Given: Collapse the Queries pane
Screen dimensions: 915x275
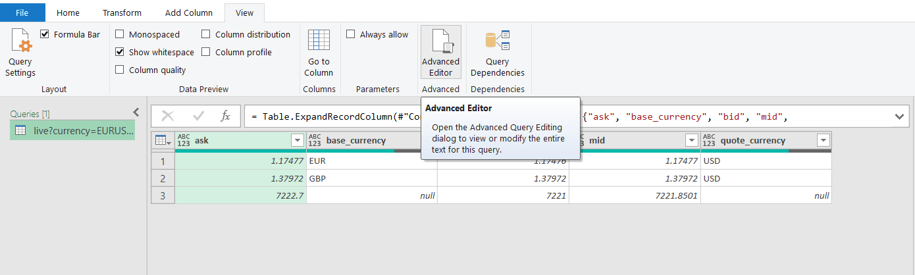Looking at the screenshot, I should 136,113.
